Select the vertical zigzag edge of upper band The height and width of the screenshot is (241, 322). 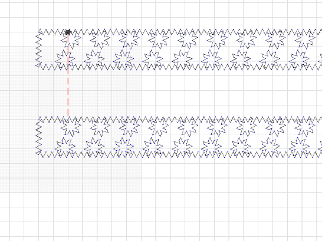39,49
